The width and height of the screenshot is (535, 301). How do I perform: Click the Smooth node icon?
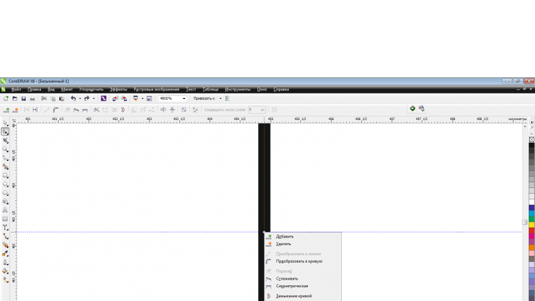[x=76, y=109]
